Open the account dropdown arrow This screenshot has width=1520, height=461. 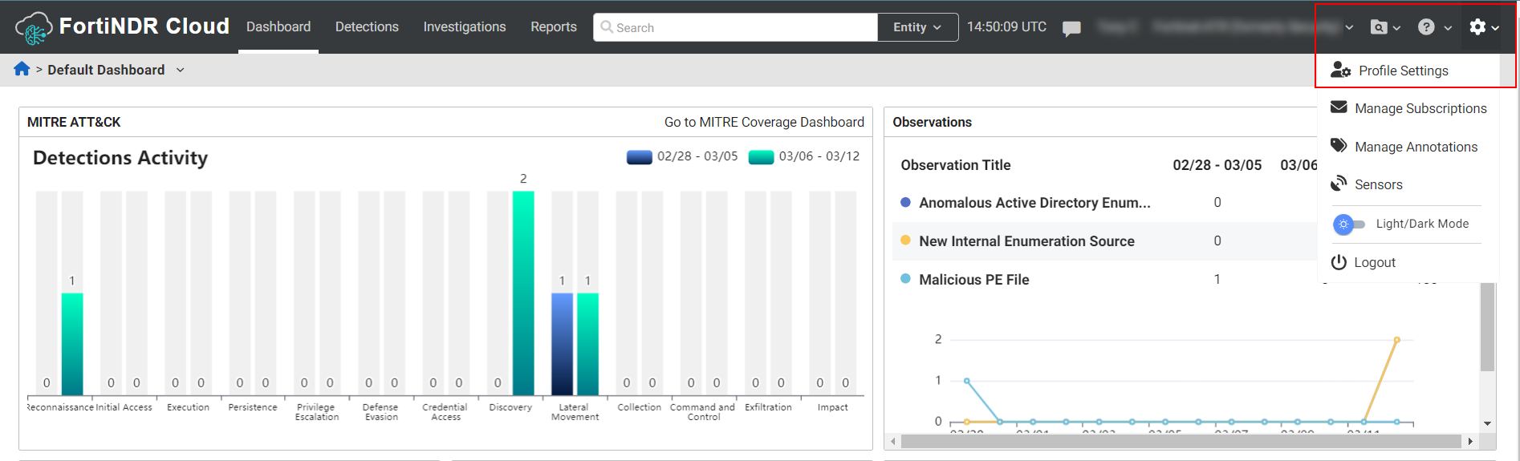coord(1349,27)
